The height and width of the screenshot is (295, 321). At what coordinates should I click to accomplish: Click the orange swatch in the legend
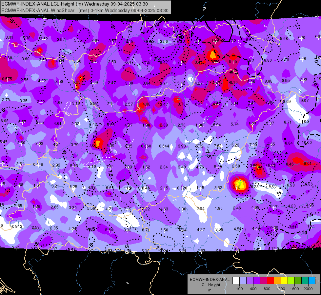click(277, 281)
